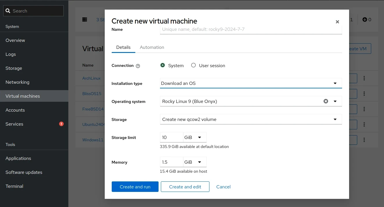The image size is (384, 207).
Task: Click the Services error alert icon
Action: pos(61,124)
